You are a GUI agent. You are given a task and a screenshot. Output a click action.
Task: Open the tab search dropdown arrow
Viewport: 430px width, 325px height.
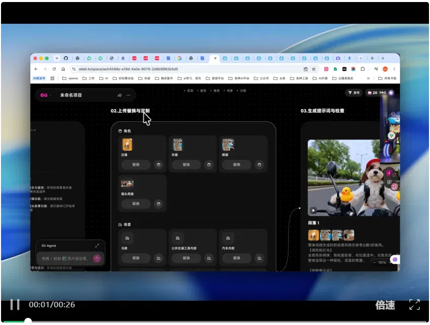(57, 58)
